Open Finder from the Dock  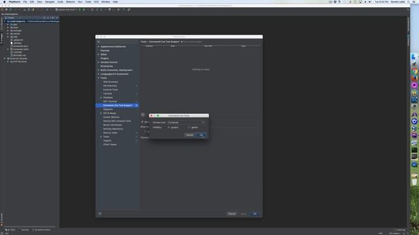point(414,57)
